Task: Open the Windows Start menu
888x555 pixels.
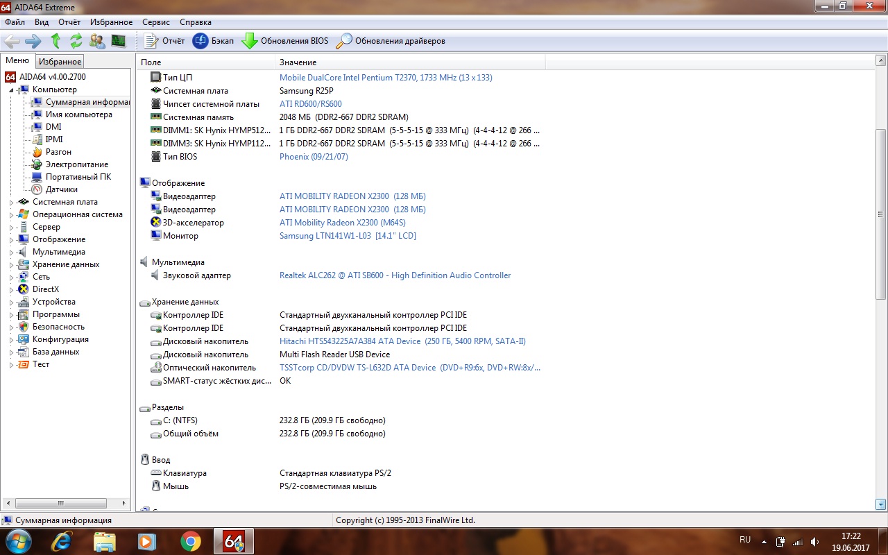Action: (x=17, y=541)
